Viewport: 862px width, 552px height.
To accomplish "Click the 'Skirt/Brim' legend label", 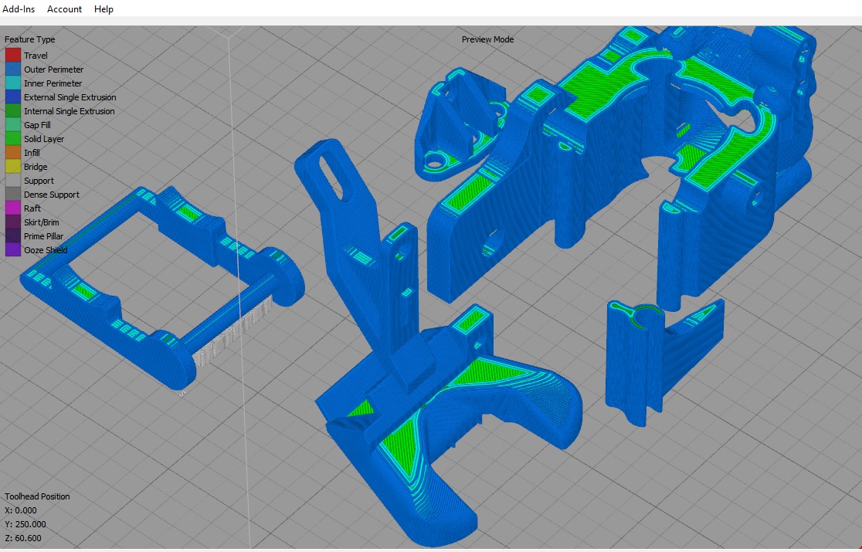I will pyautogui.click(x=41, y=222).
